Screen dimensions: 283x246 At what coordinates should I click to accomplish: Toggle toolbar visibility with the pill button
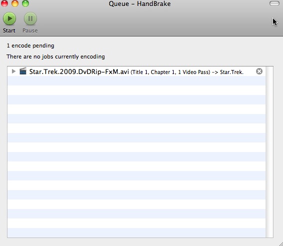[275, 3]
